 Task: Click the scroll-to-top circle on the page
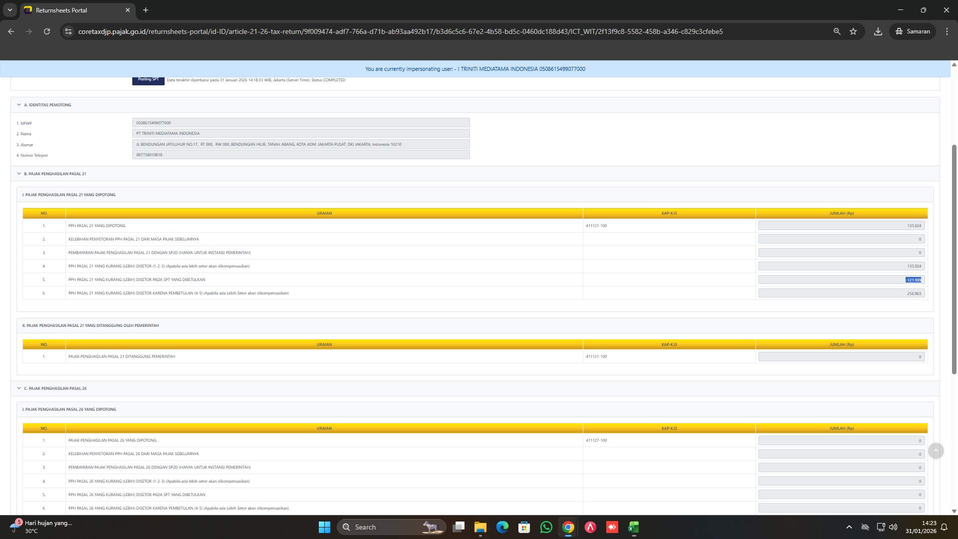936,451
